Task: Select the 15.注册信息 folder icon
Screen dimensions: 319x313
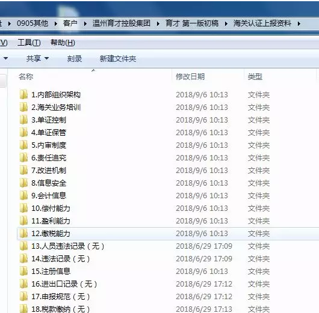Action: [x=24, y=271]
